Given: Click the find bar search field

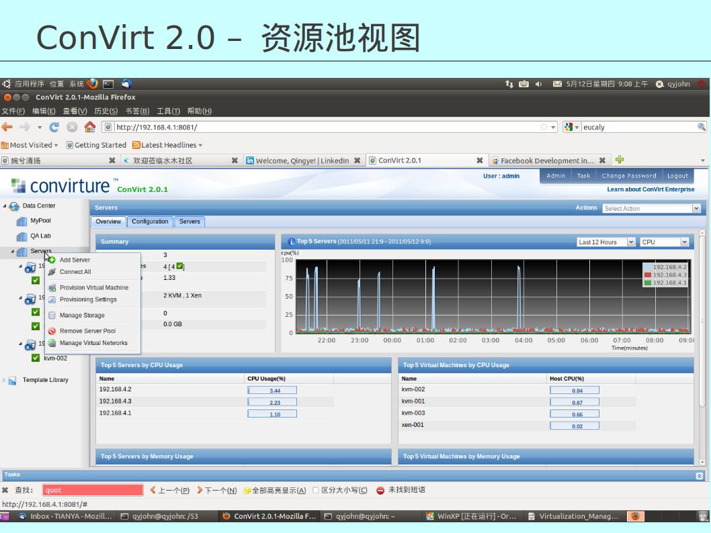Looking at the screenshot, I should tap(93, 490).
